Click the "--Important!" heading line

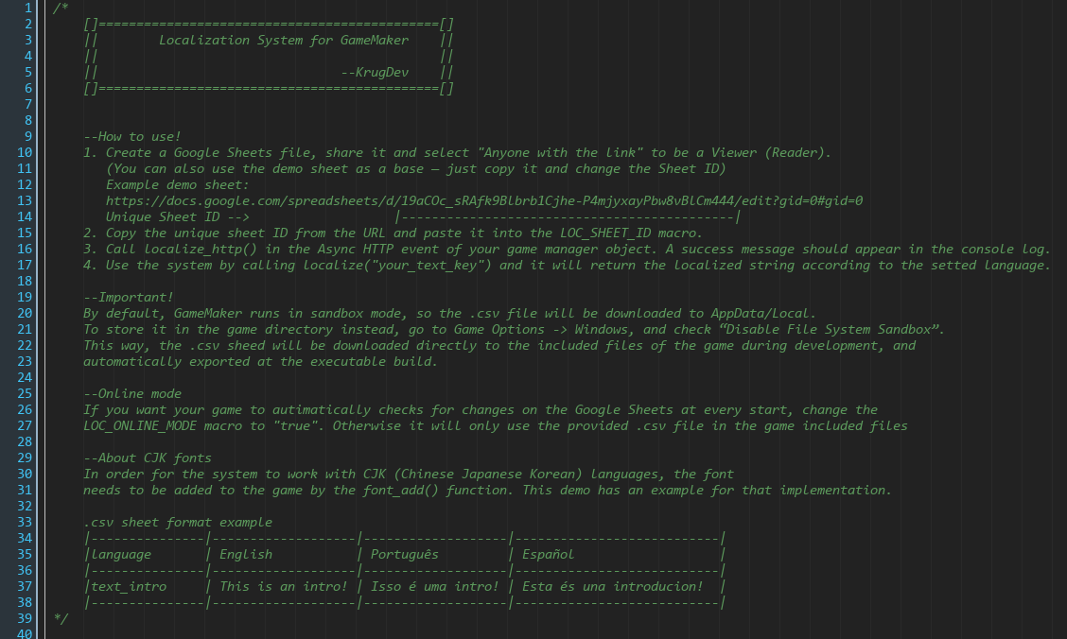pos(128,298)
